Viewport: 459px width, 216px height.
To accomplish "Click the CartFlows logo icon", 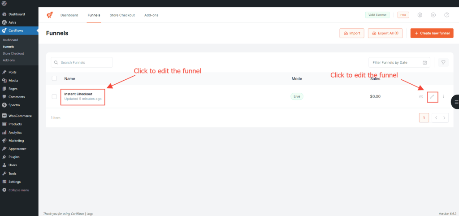I will point(50,15).
